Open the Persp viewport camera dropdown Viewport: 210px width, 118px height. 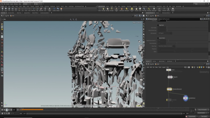tap(134, 23)
